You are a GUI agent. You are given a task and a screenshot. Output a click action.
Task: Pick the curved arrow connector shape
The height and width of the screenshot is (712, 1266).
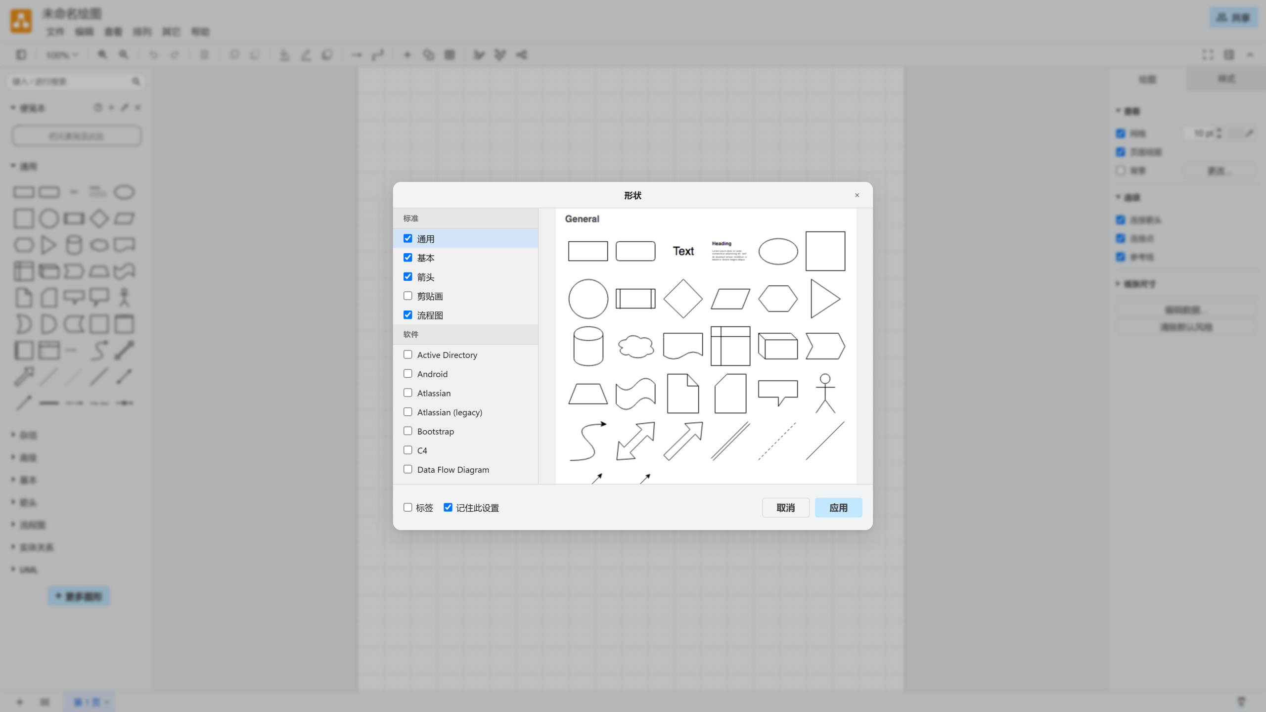tap(588, 441)
